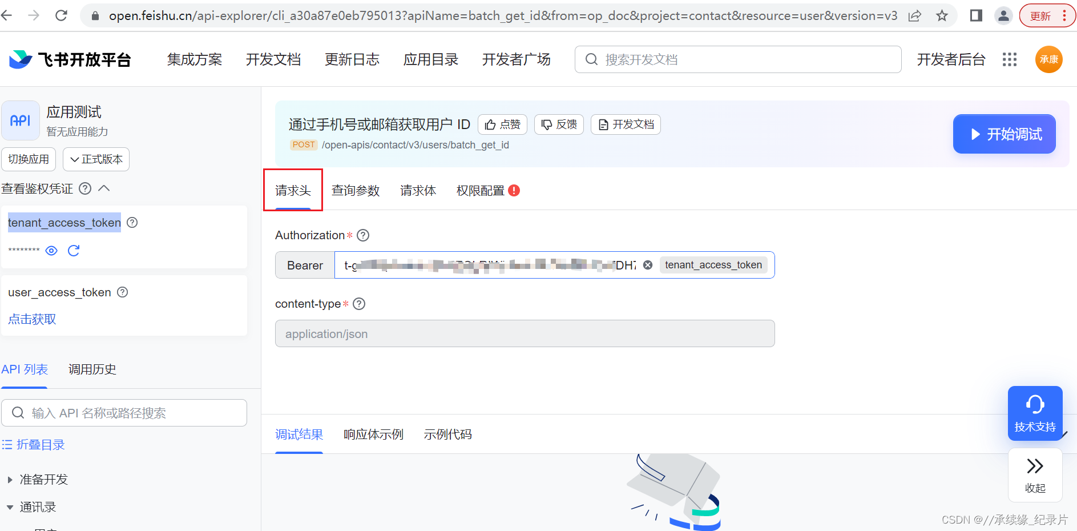The width and height of the screenshot is (1077, 531).
Task: Switch to the 示例代码 tab
Action: (x=447, y=435)
